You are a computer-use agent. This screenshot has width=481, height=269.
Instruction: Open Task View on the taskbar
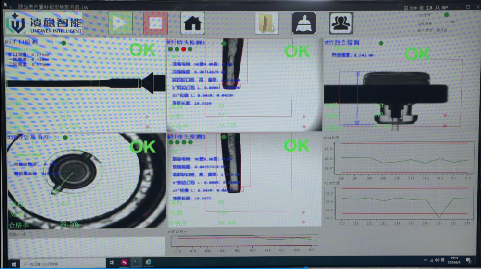click(112, 263)
